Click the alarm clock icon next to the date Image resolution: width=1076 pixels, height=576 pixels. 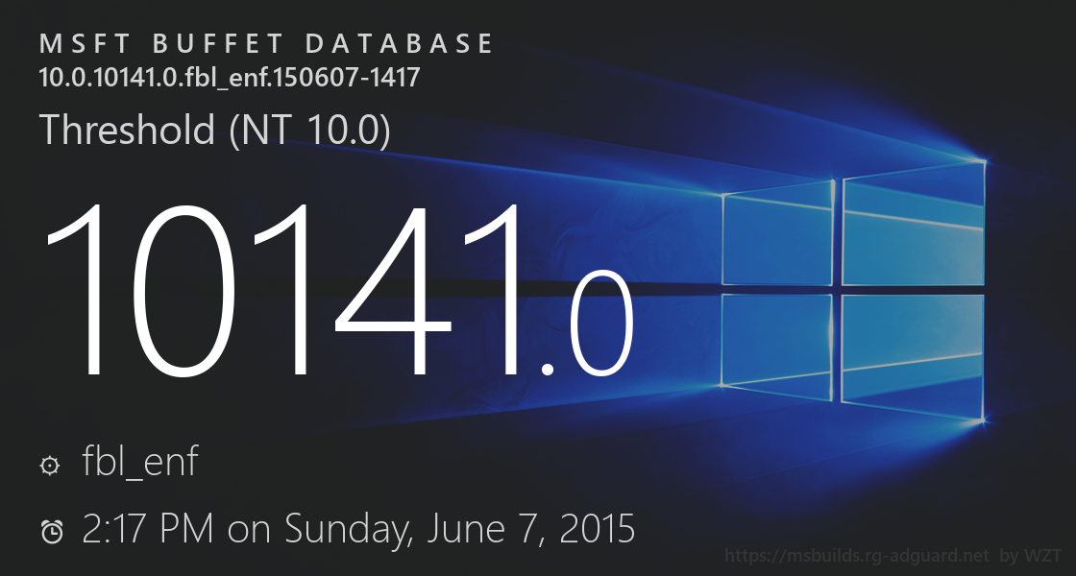click(x=52, y=531)
